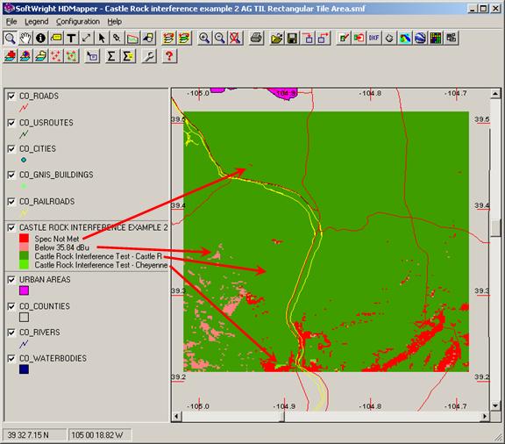Open the Configuration menu
Image resolution: width=505 pixels, height=444 pixels.
pyautogui.click(x=78, y=22)
